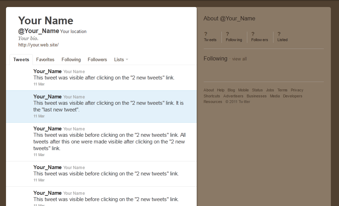Switch to the Favorites tab

[x=45, y=59]
